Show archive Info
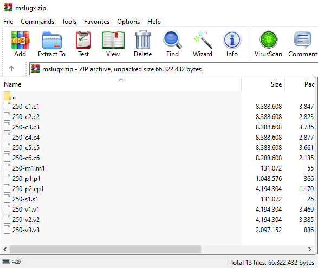Image resolution: width=318 pixels, height=268 pixels. coord(232,43)
